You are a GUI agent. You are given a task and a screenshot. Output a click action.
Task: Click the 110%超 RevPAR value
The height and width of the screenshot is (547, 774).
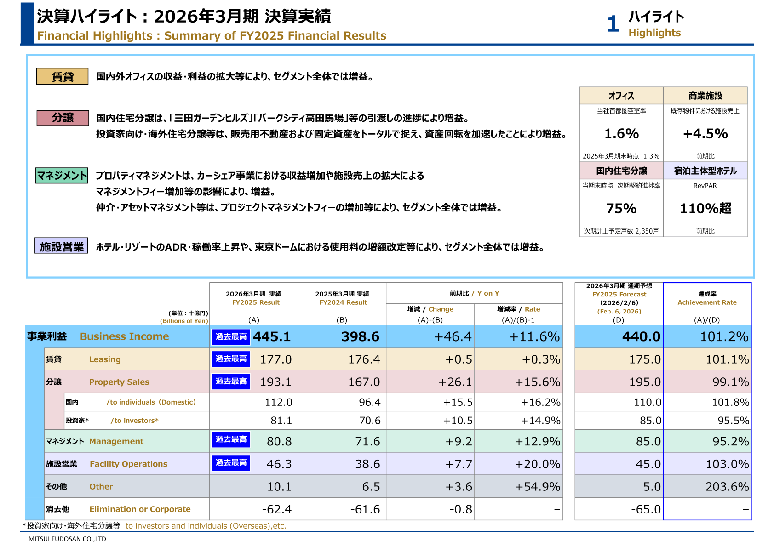pyautogui.click(x=705, y=208)
